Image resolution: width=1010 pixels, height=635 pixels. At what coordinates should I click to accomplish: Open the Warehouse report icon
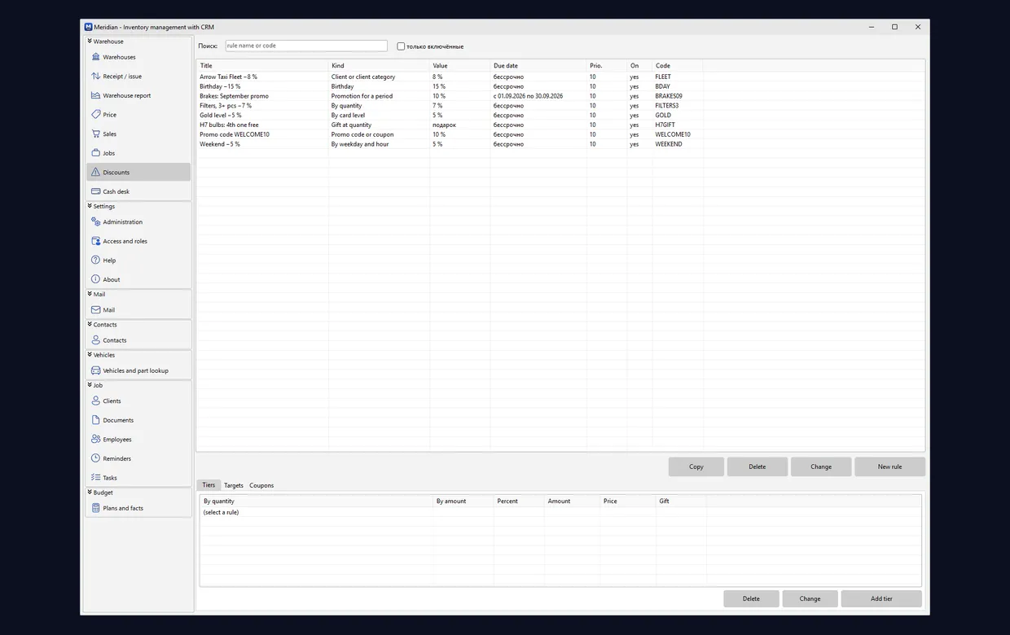[95, 95]
